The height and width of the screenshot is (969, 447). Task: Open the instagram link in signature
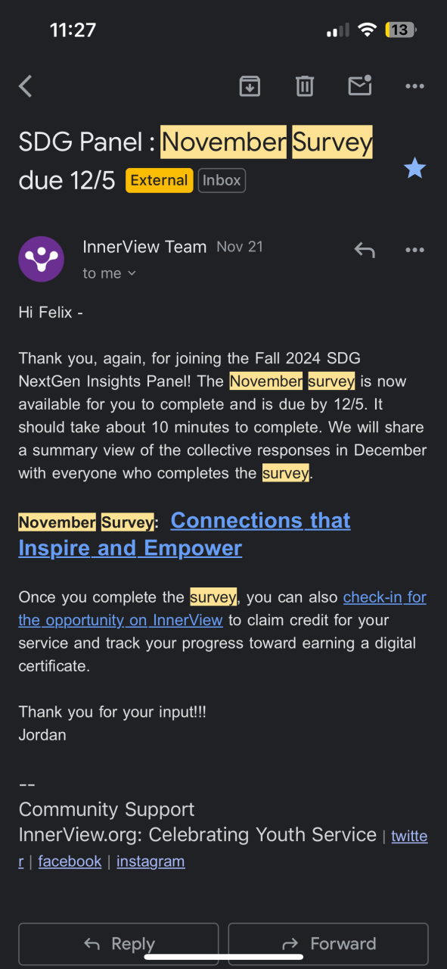[151, 862]
